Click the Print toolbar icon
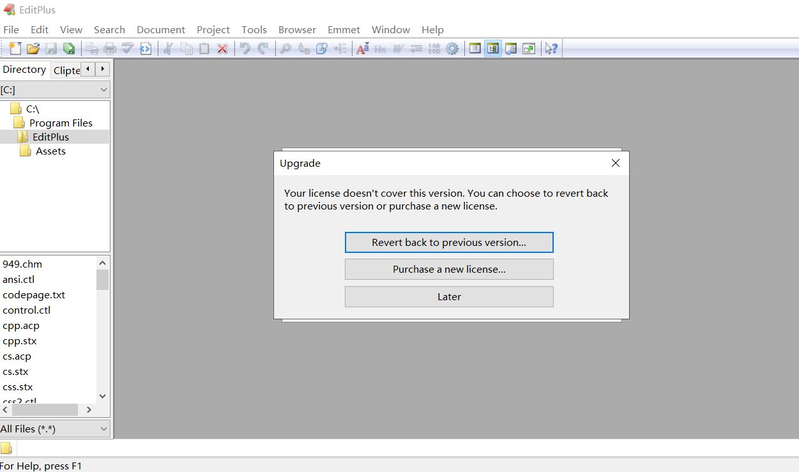 110,49
